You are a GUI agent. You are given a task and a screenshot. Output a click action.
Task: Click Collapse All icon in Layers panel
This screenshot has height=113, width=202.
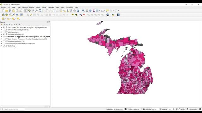pyautogui.click(x=19, y=24)
